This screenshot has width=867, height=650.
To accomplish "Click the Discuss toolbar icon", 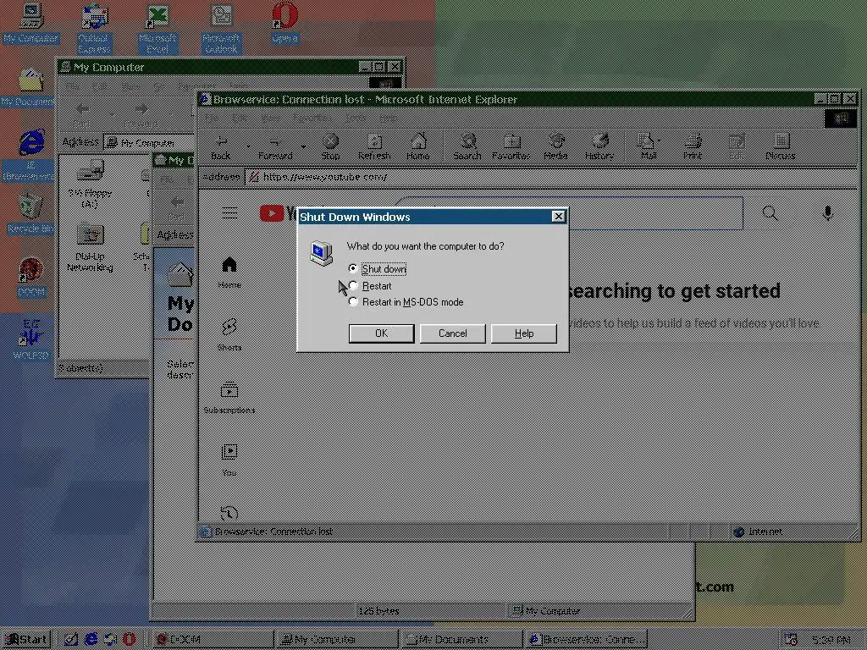I will click(x=781, y=147).
